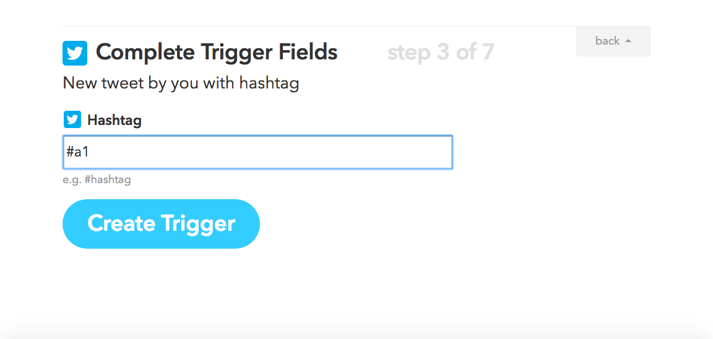The width and height of the screenshot is (713, 339).
Task: Click the large Twitter icon beside the heading
Action: point(75,53)
